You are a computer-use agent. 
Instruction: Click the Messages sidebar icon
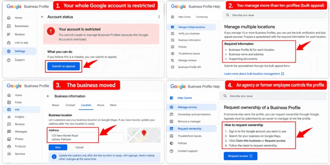pyautogui.click(x=9, y=131)
